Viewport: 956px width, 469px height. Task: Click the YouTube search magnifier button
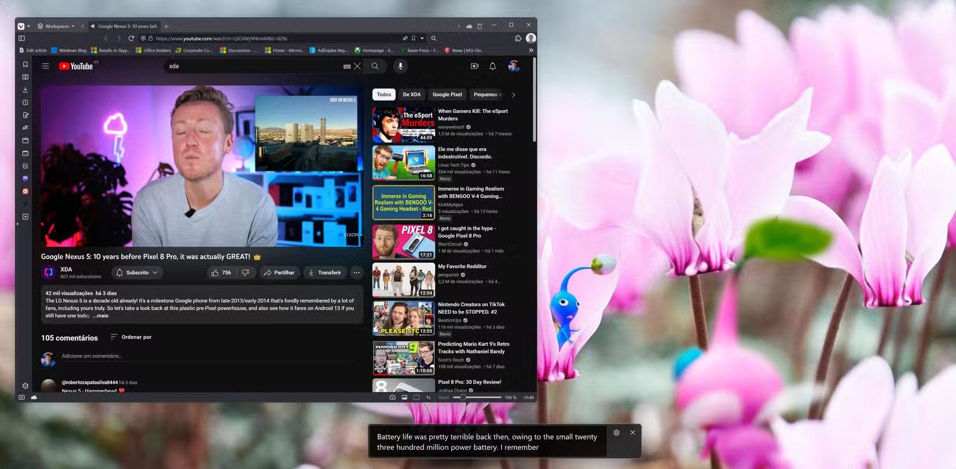pyautogui.click(x=375, y=66)
